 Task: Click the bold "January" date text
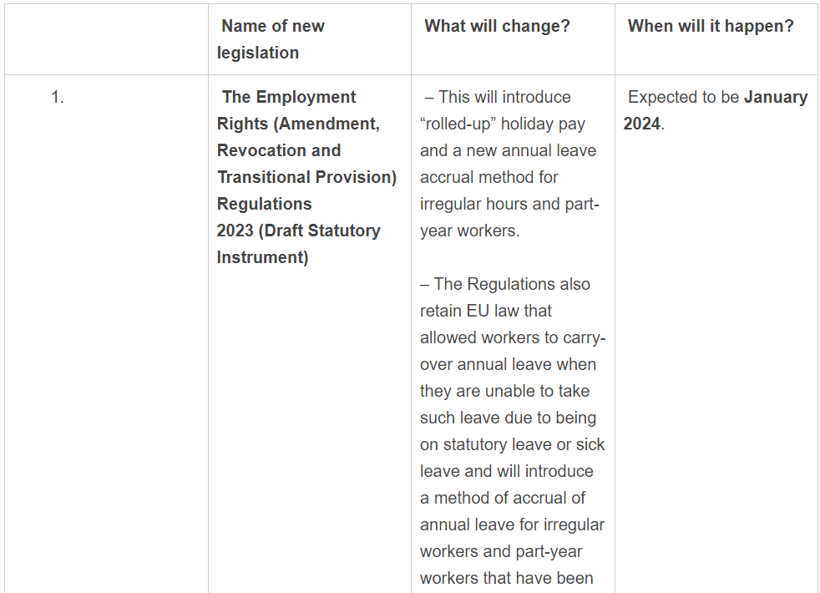(x=776, y=97)
